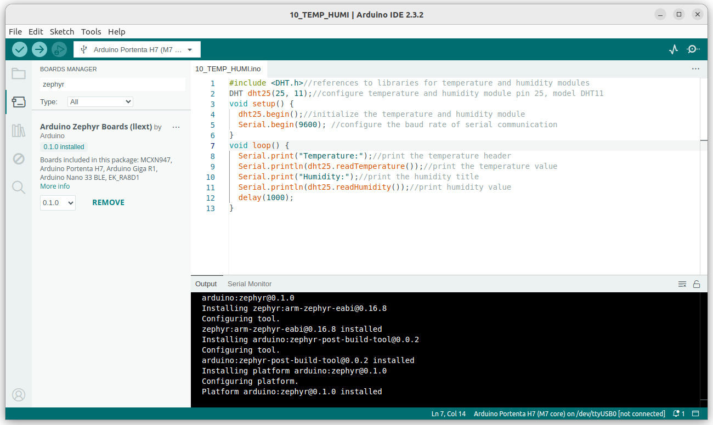Click the REMOVE button
This screenshot has width=713, height=425.
pos(108,202)
